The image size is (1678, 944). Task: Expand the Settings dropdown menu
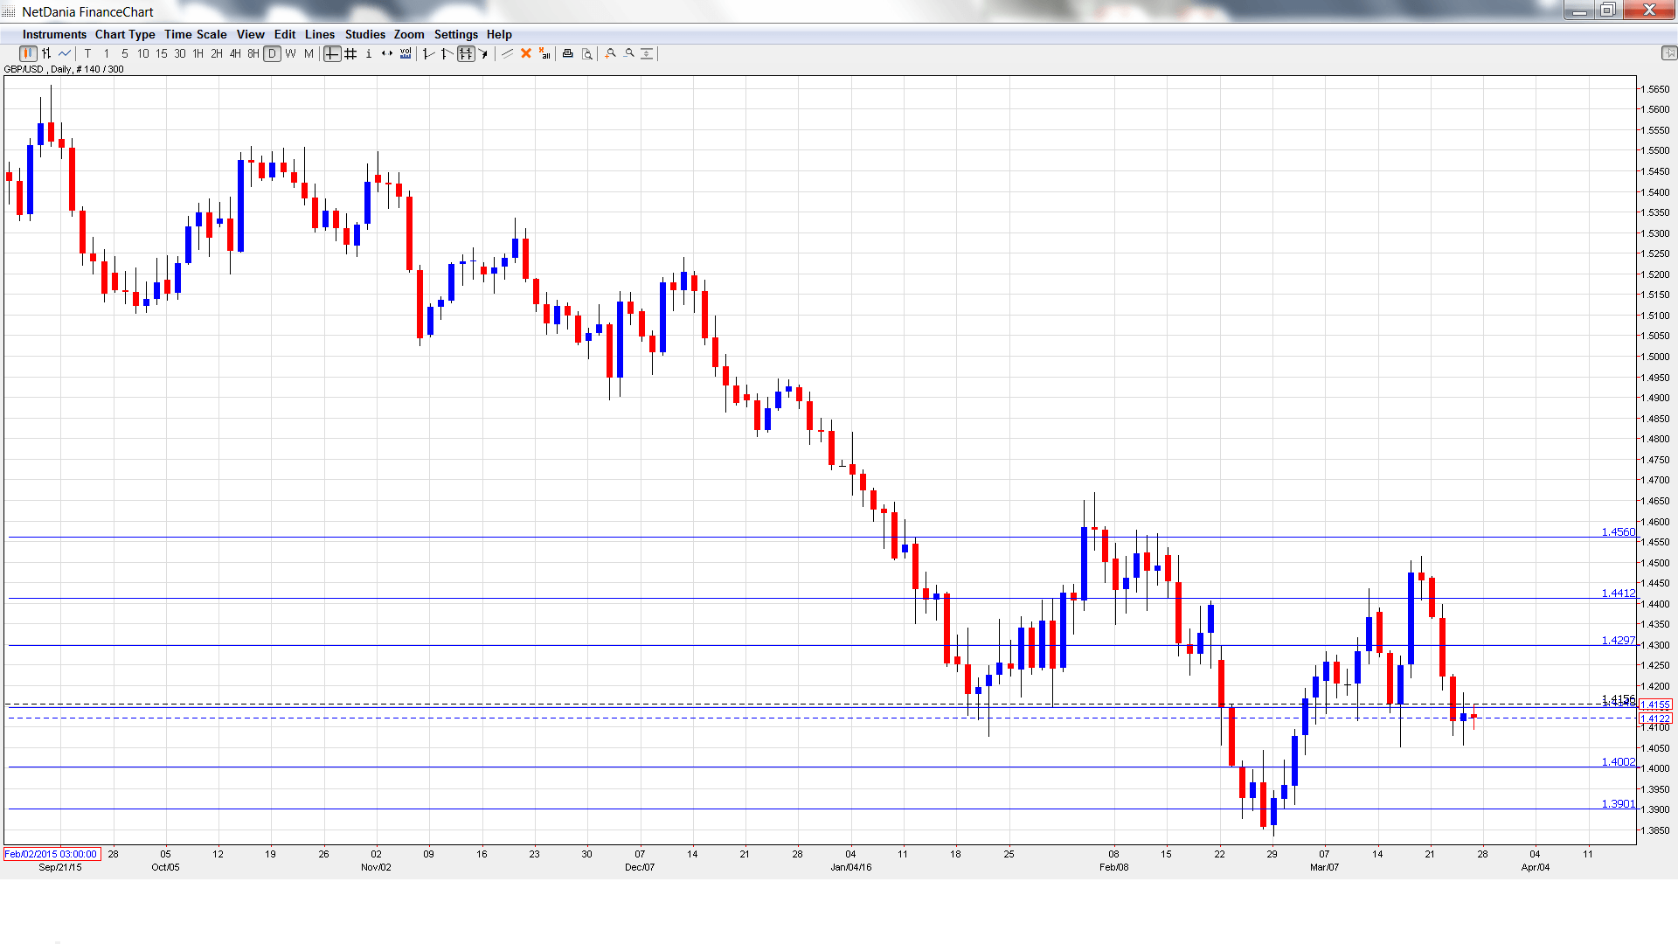pos(455,35)
